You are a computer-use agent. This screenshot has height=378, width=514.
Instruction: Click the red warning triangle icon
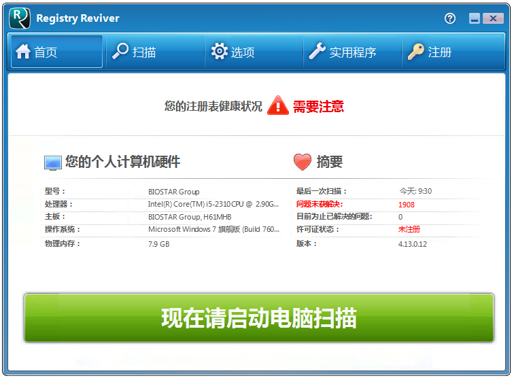click(277, 105)
